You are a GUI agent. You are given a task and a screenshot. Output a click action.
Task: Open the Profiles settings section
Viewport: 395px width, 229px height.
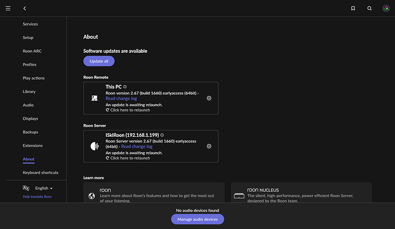click(x=29, y=65)
